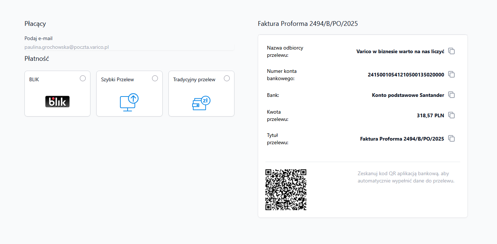
Task: Click the Szybki Przelew label text
Action: click(117, 79)
